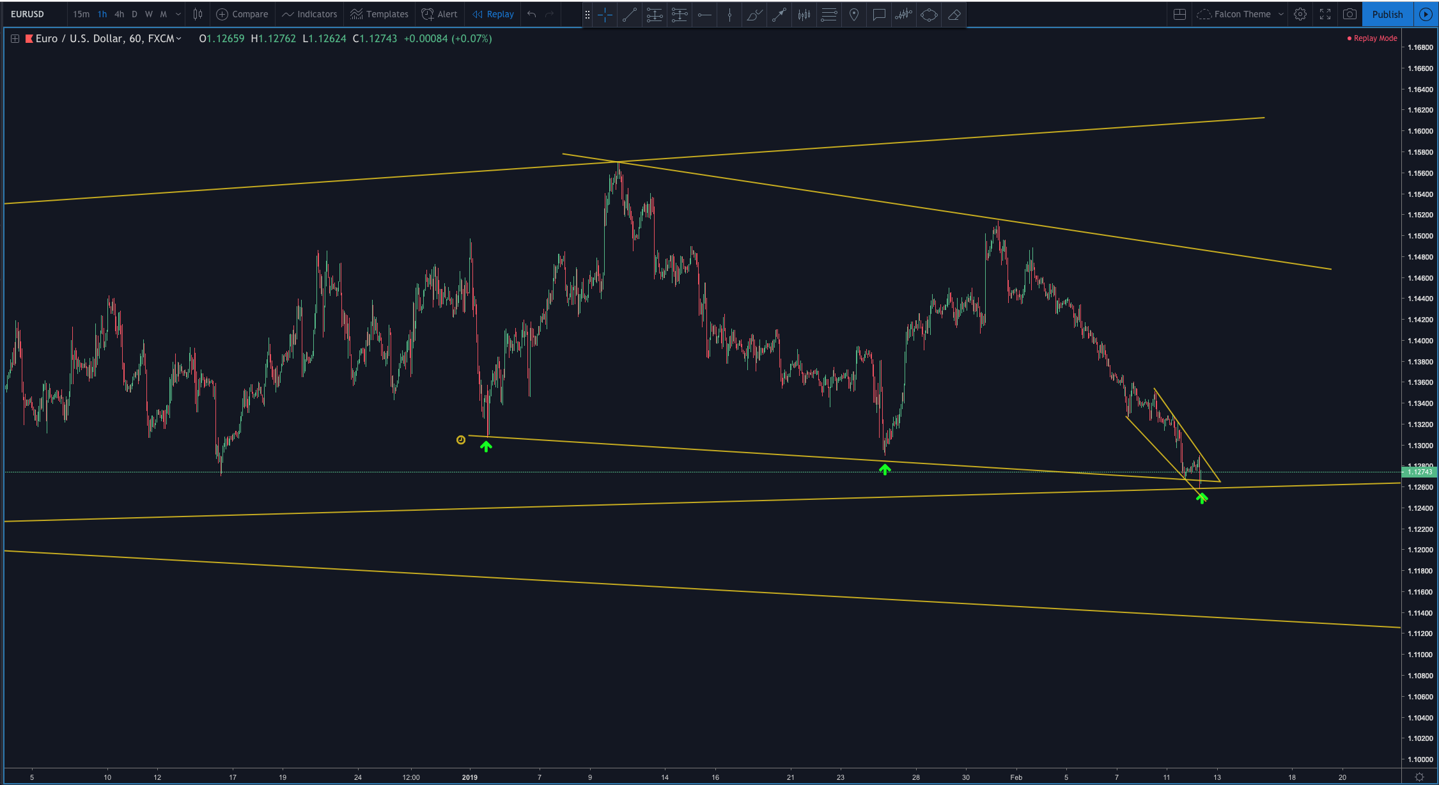This screenshot has height=785, width=1439.
Task: Click the 1.10000 price axis label
Action: point(1420,759)
